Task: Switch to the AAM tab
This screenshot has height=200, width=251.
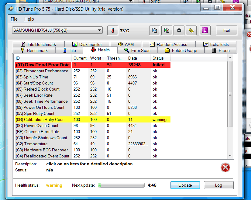Action: 126,44
